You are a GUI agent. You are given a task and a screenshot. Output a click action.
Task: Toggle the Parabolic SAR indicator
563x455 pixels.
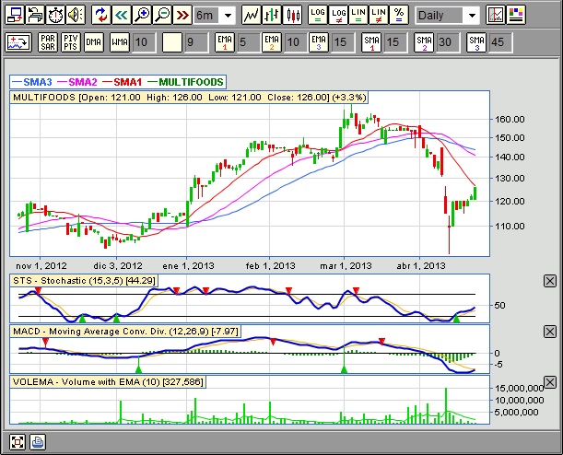click(x=47, y=41)
